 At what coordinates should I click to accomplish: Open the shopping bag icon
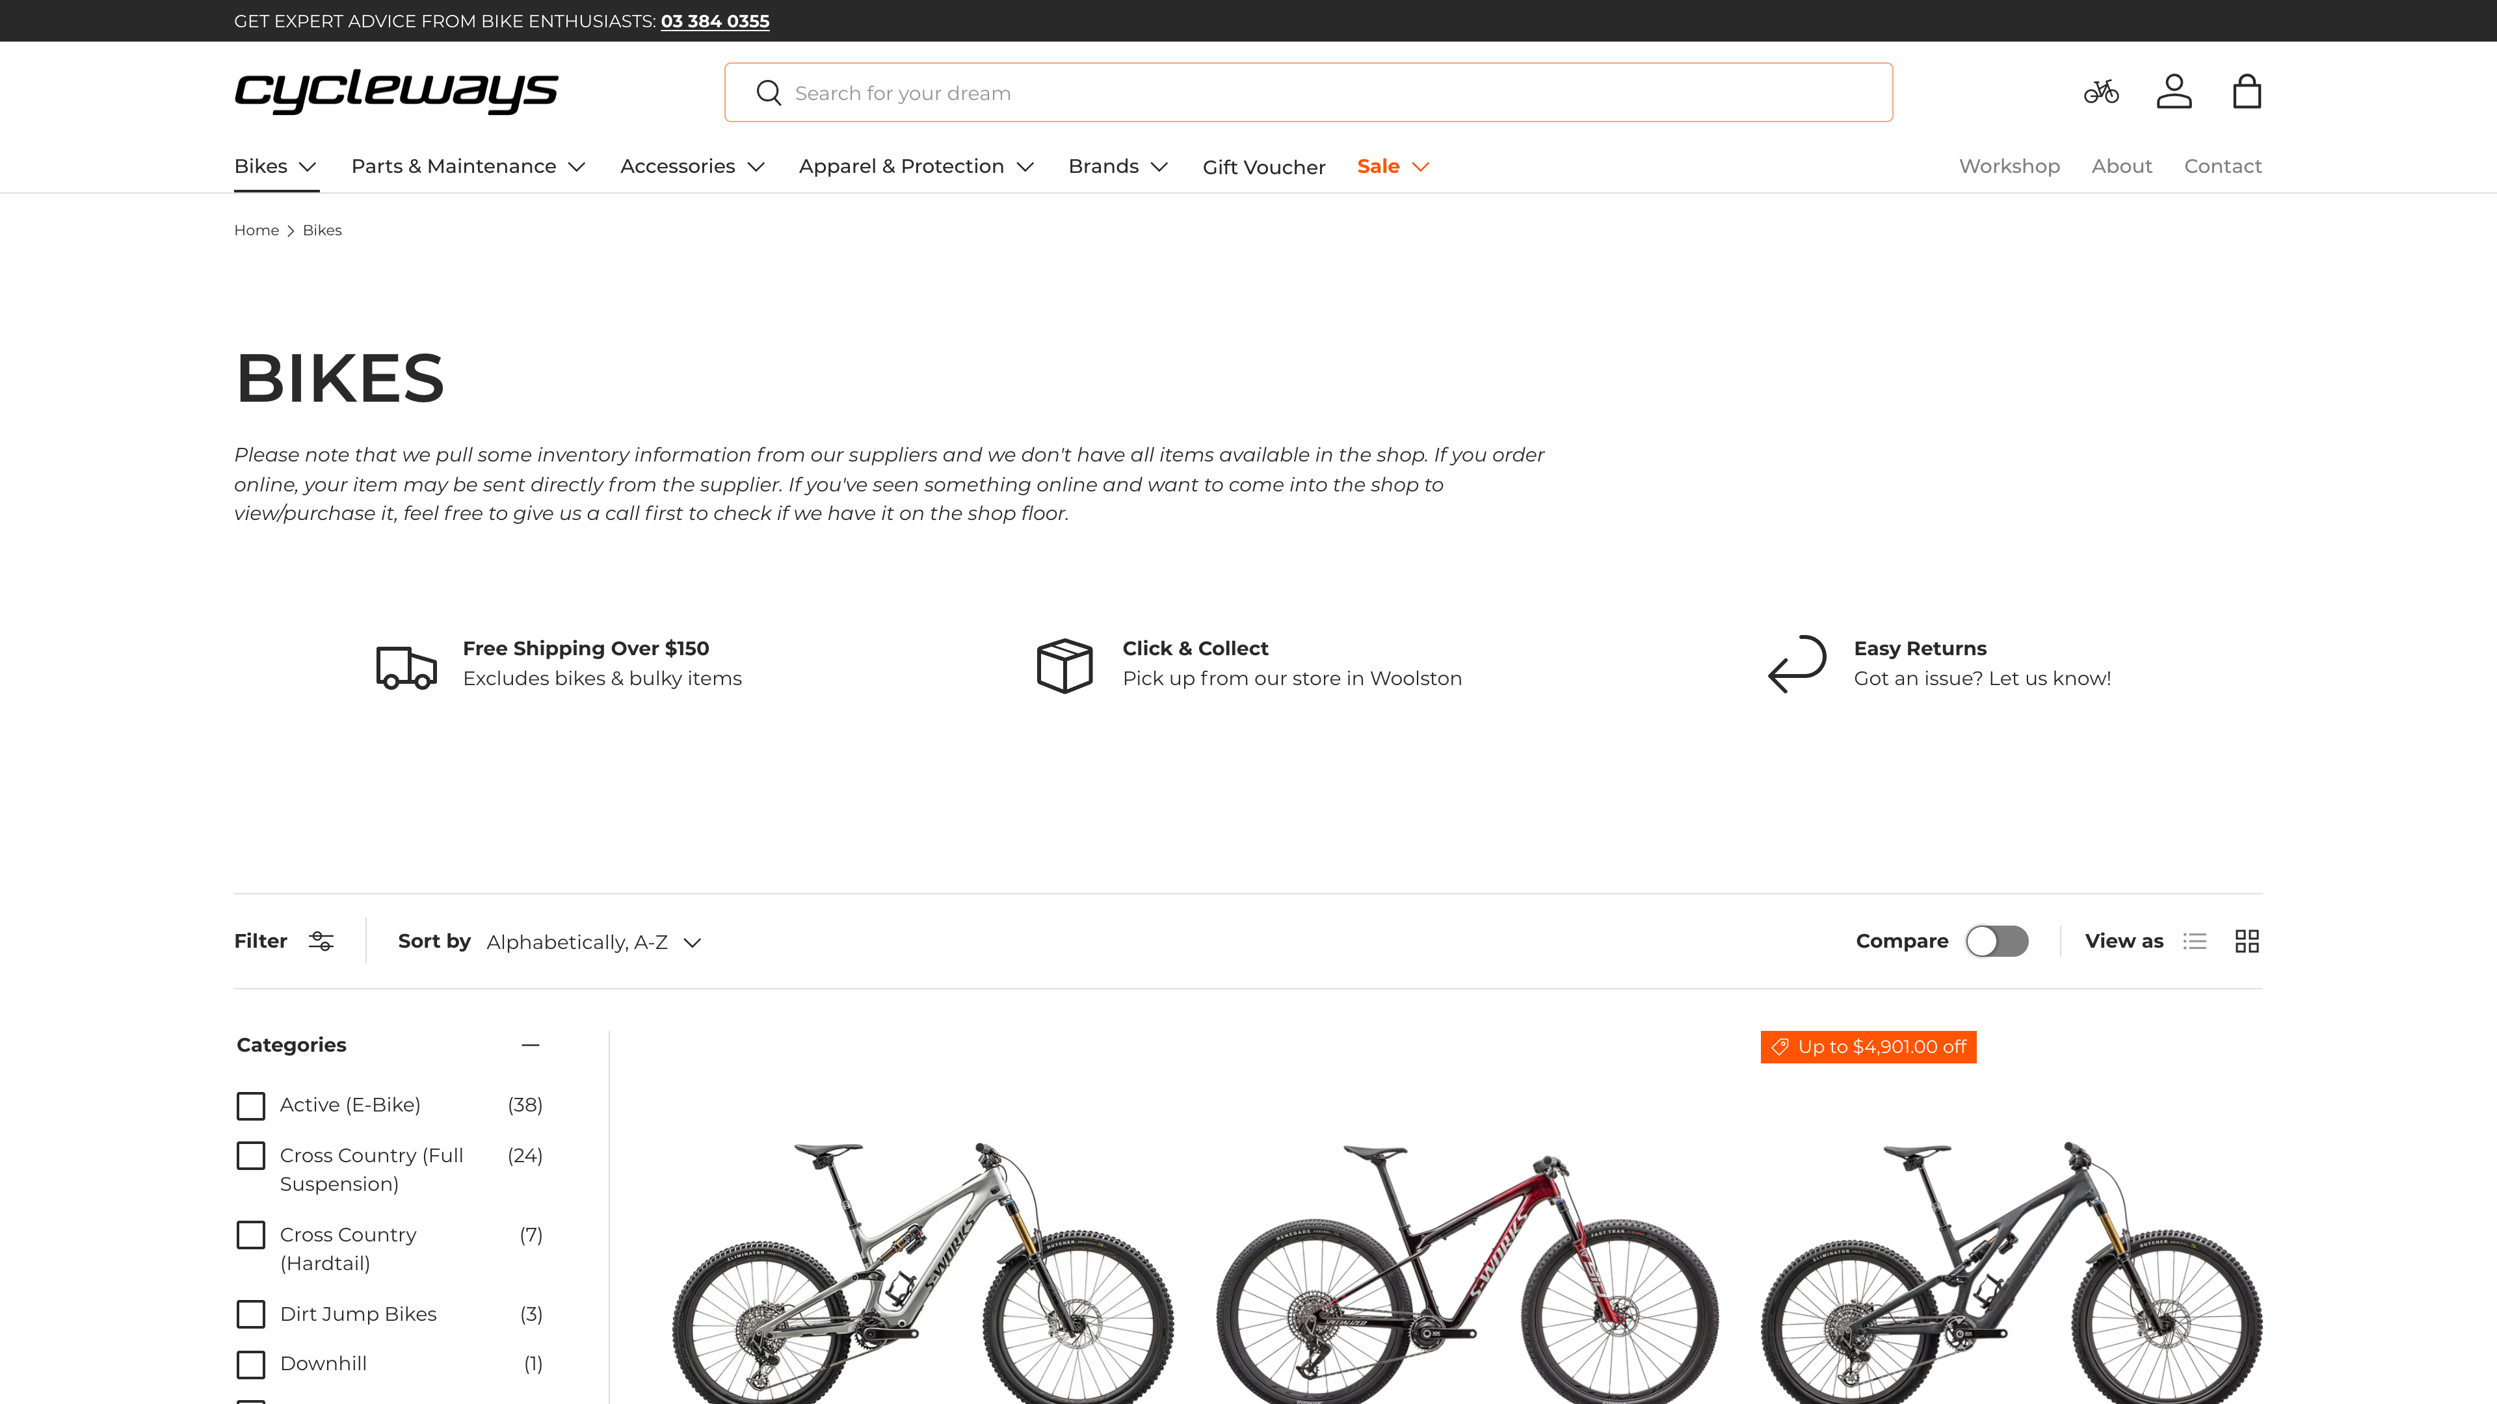click(2247, 92)
